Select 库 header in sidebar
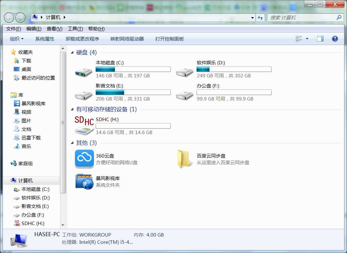 pos(21,95)
